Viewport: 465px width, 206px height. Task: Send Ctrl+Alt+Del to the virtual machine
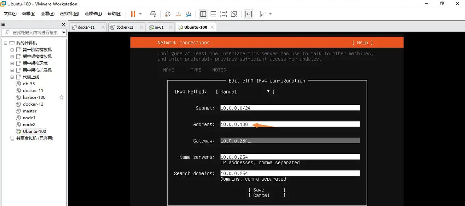[153, 14]
